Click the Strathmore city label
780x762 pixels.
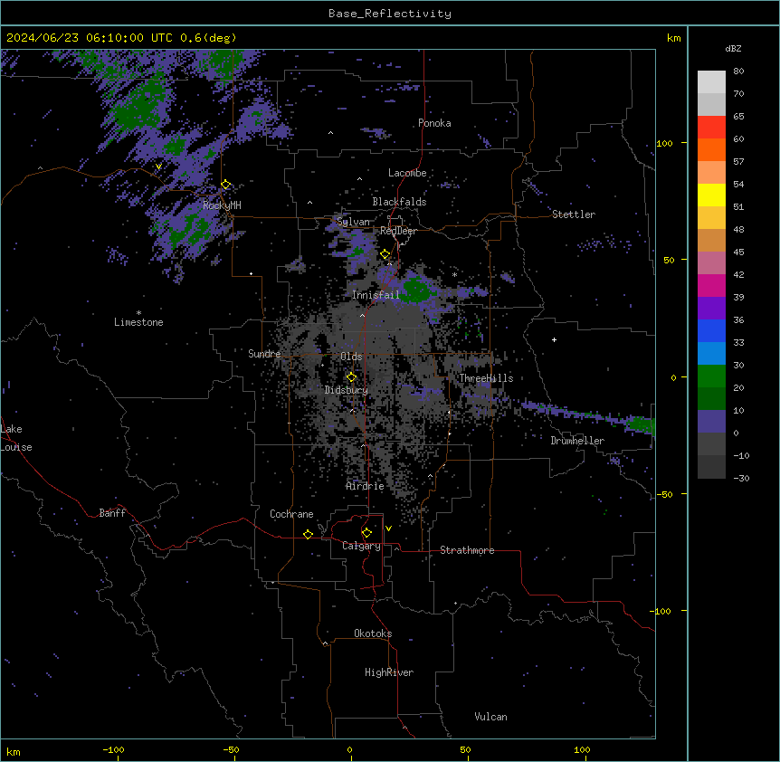coord(467,550)
